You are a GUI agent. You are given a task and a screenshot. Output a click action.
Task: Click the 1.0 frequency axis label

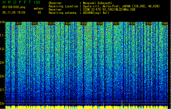pos(2,49)
